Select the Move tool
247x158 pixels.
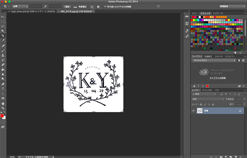click(3, 17)
